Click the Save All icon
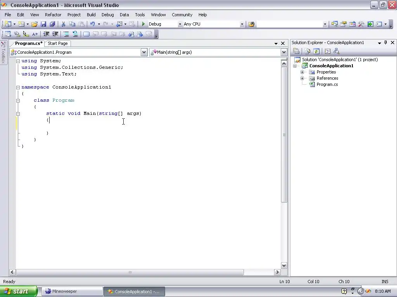This screenshot has height=297, width=397. (52, 24)
